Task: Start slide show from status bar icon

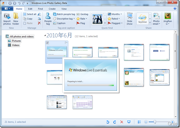Action: pos(129,122)
